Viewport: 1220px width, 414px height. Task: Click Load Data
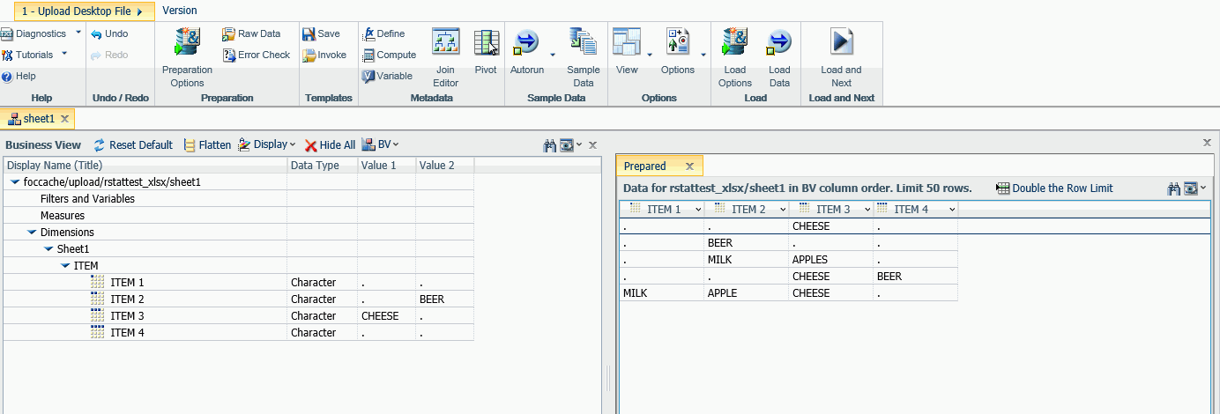(779, 57)
